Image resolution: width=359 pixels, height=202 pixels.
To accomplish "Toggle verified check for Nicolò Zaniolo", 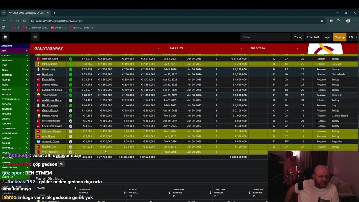I will [x=71, y=105].
